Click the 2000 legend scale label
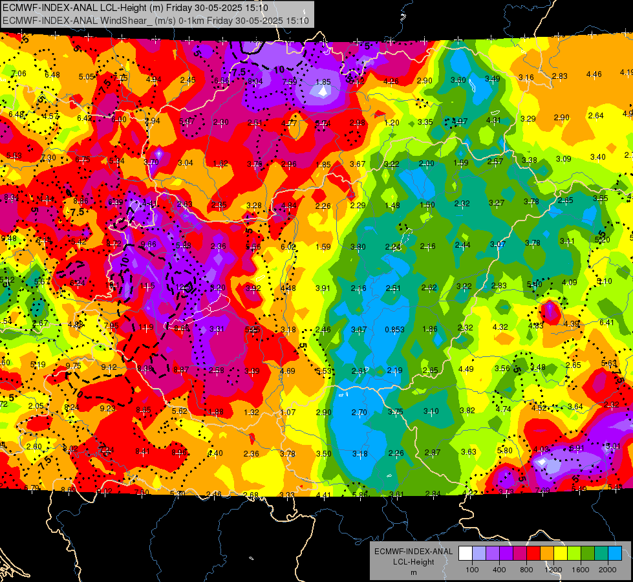Screen dimensions: 633x582 point(607,570)
